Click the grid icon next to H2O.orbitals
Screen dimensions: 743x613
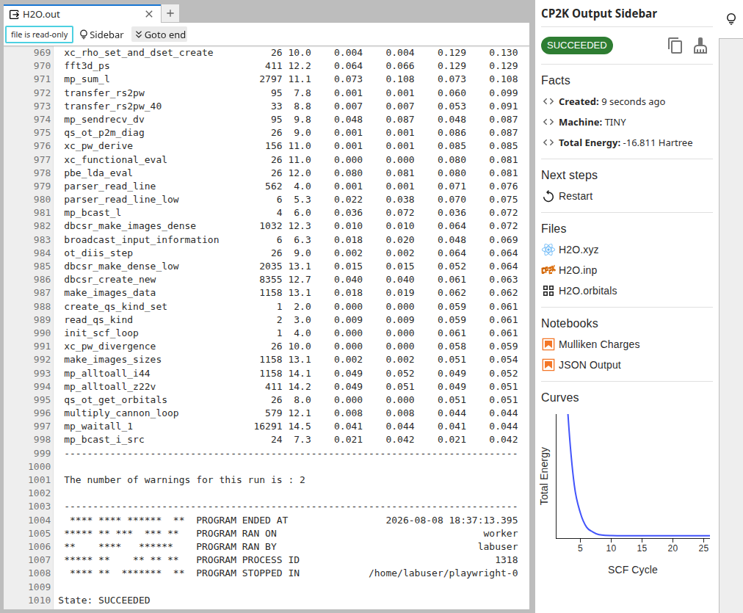(x=548, y=291)
